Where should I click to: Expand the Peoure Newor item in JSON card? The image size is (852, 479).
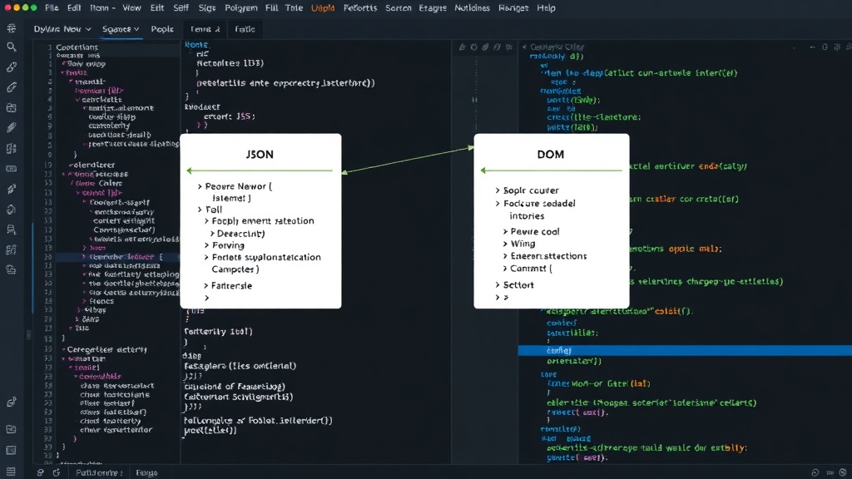[200, 186]
